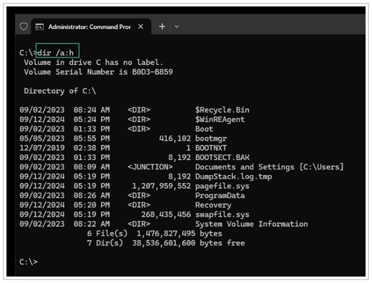372x283 pixels.
Task: Click the administrator shield icon in title bar
Action: coord(24,27)
